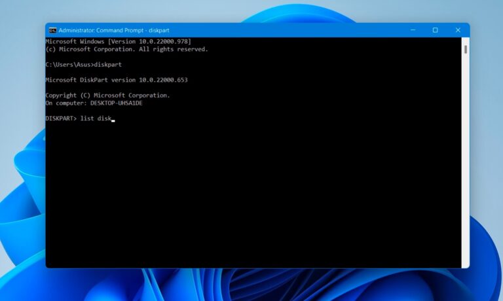503x301 pixels.
Task: Click the vertical scrollbar thumb
Action: [x=465, y=48]
